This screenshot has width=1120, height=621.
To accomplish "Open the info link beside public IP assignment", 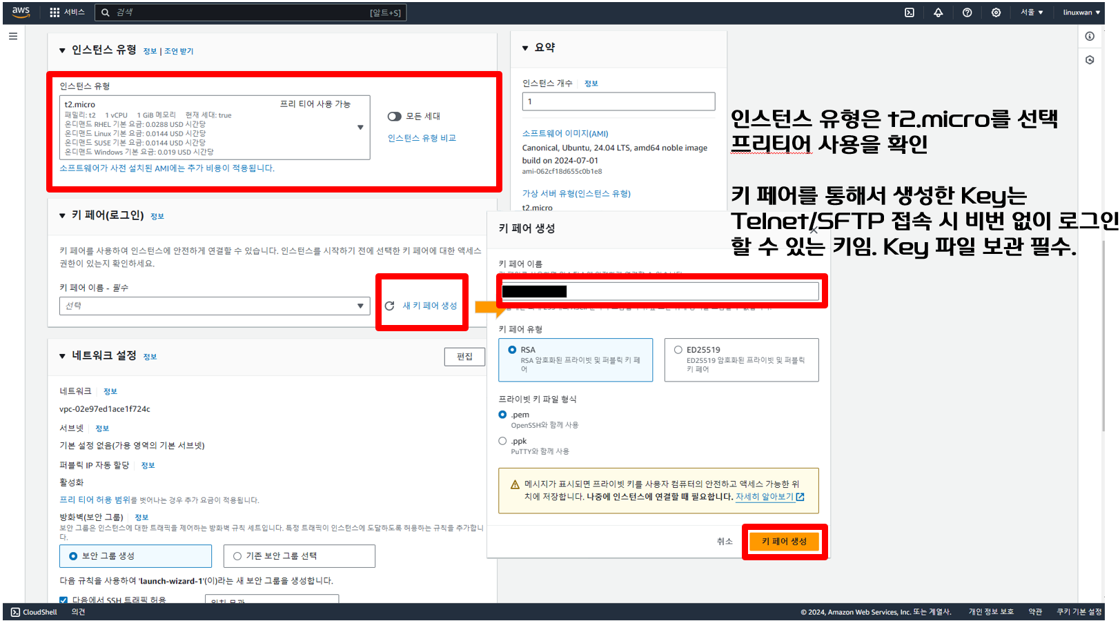I will tap(148, 466).
